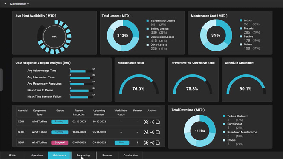Switch to the Forecasting tab

(83, 155)
